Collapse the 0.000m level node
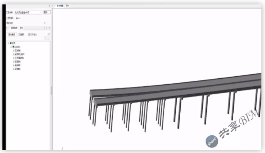The height and width of the screenshot is (153, 265). [11, 47]
